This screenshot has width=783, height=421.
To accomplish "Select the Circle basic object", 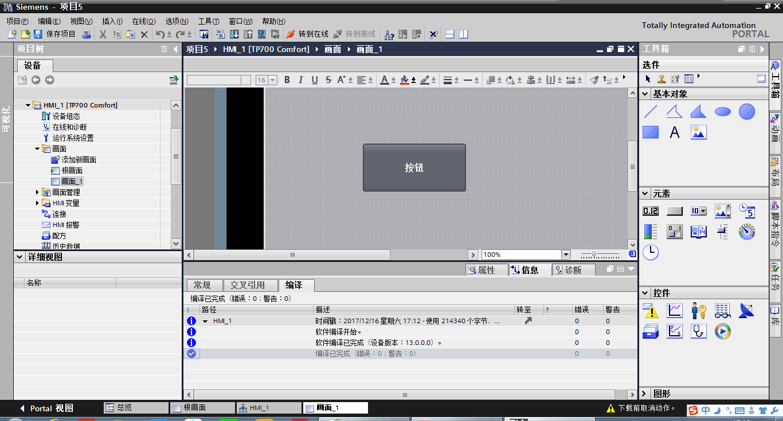I will [747, 112].
